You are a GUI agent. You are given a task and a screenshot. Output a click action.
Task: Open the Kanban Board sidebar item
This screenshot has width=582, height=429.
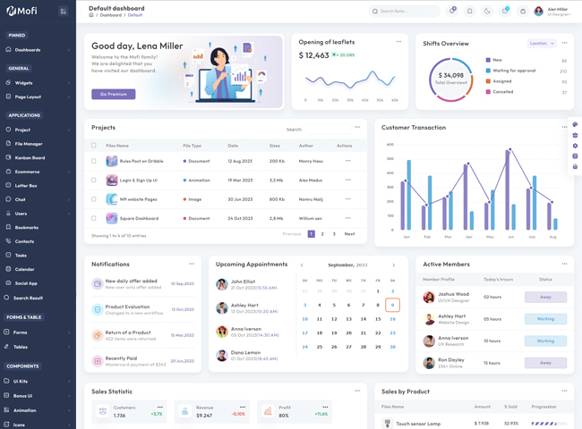pos(30,157)
